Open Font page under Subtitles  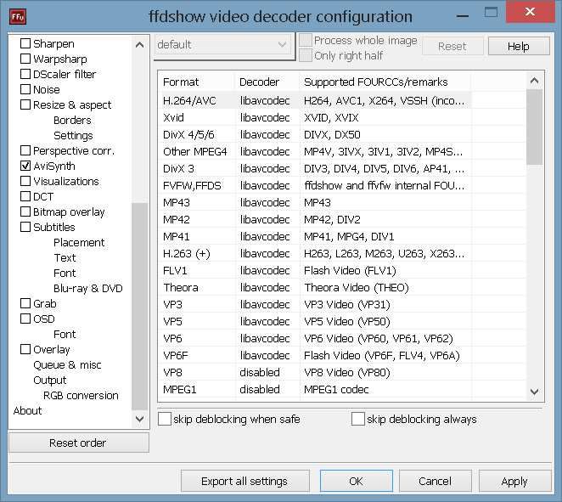65,273
